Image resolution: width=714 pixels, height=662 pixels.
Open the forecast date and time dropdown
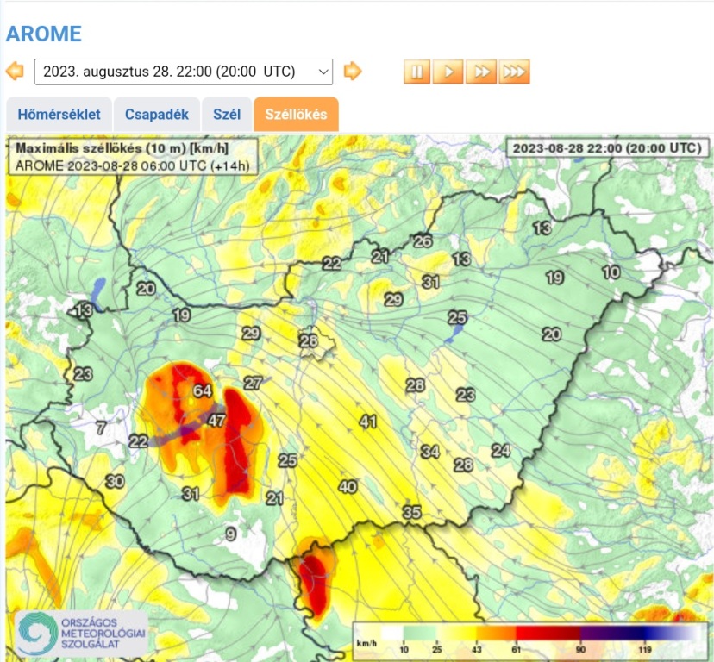point(183,72)
